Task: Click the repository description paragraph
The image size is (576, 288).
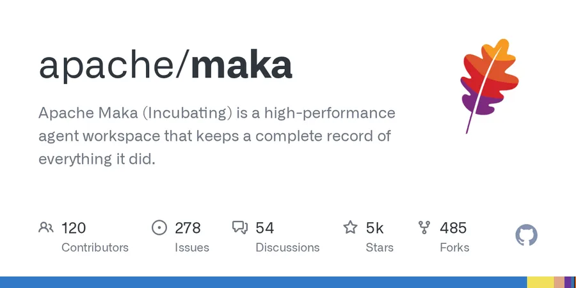Action: 217,136
